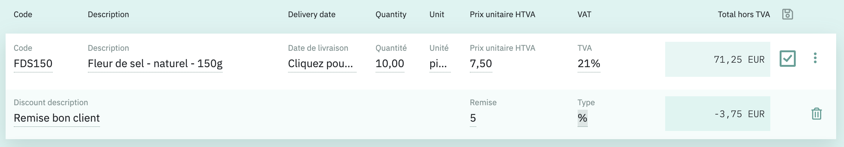
Task: Delete the discount with trash icon
Action: (x=816, y=113)
